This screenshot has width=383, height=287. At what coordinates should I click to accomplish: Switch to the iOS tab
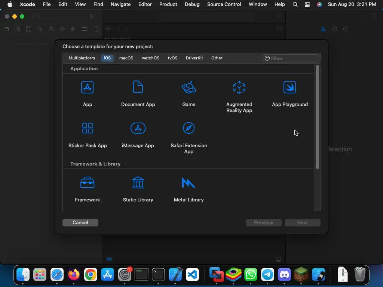[107, 58]
